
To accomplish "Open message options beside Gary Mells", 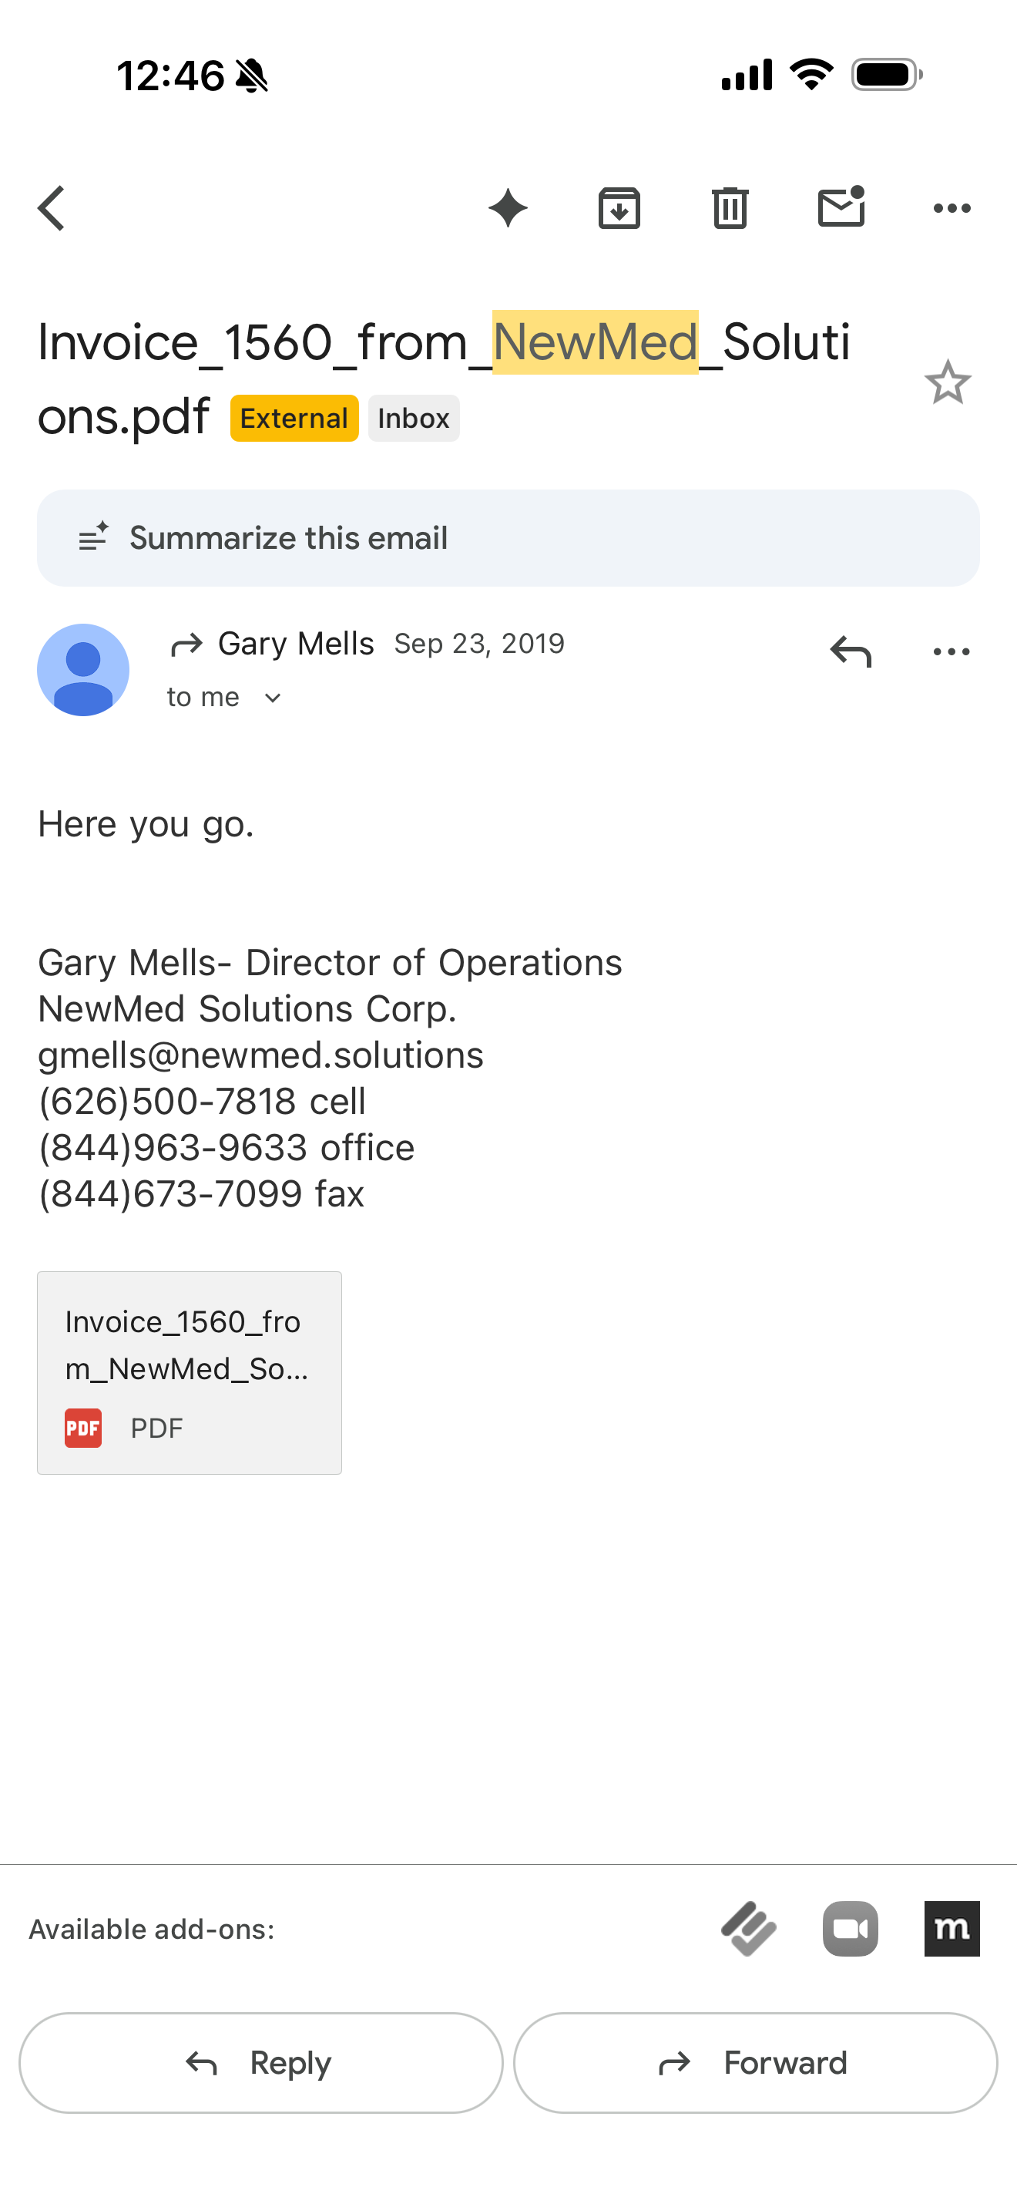I will point(951,651).
